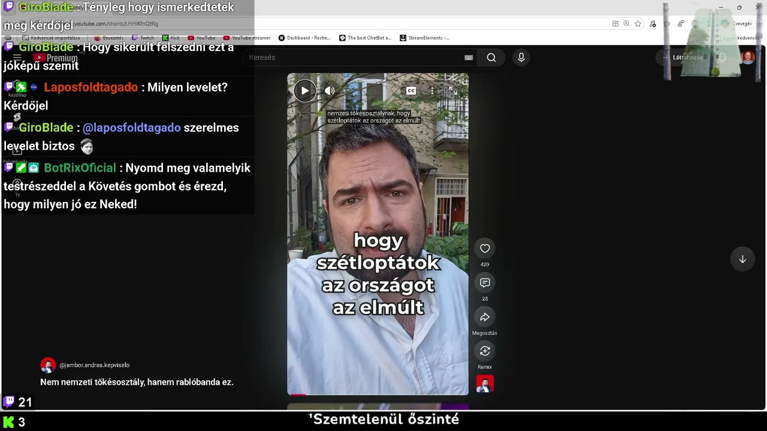Viewport: 767px width, 431px height.
Task: Open the Kick bookmark
Action: (171, 38)
